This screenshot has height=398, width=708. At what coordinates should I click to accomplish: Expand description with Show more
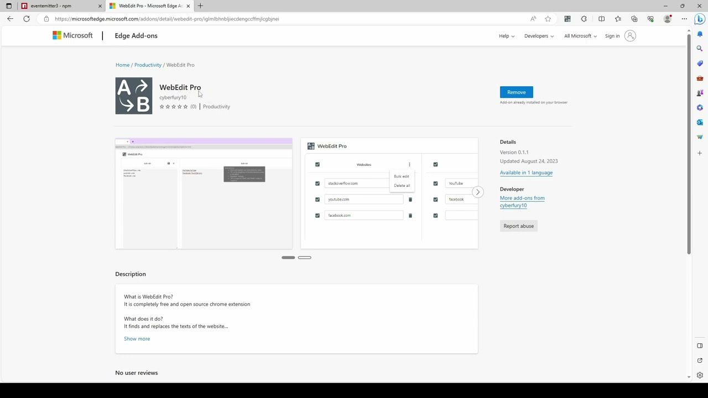137,339
